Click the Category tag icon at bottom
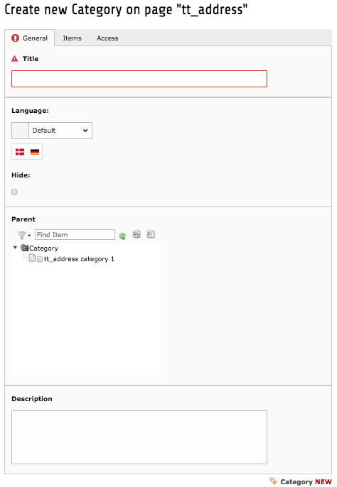 [x=273, y=481]
